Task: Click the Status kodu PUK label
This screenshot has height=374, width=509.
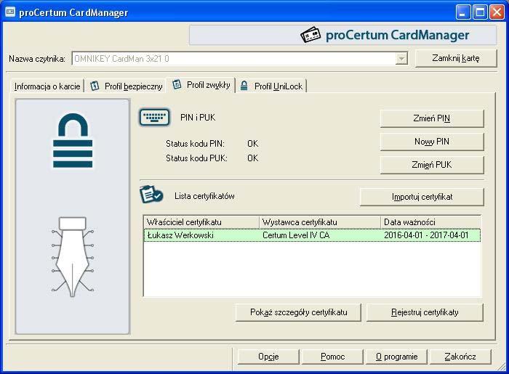Action: point(196,158)
